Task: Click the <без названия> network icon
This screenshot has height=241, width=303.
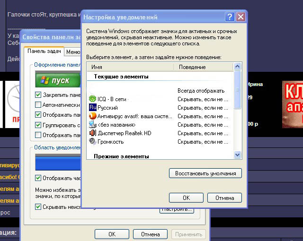Action: coord(92,124)
